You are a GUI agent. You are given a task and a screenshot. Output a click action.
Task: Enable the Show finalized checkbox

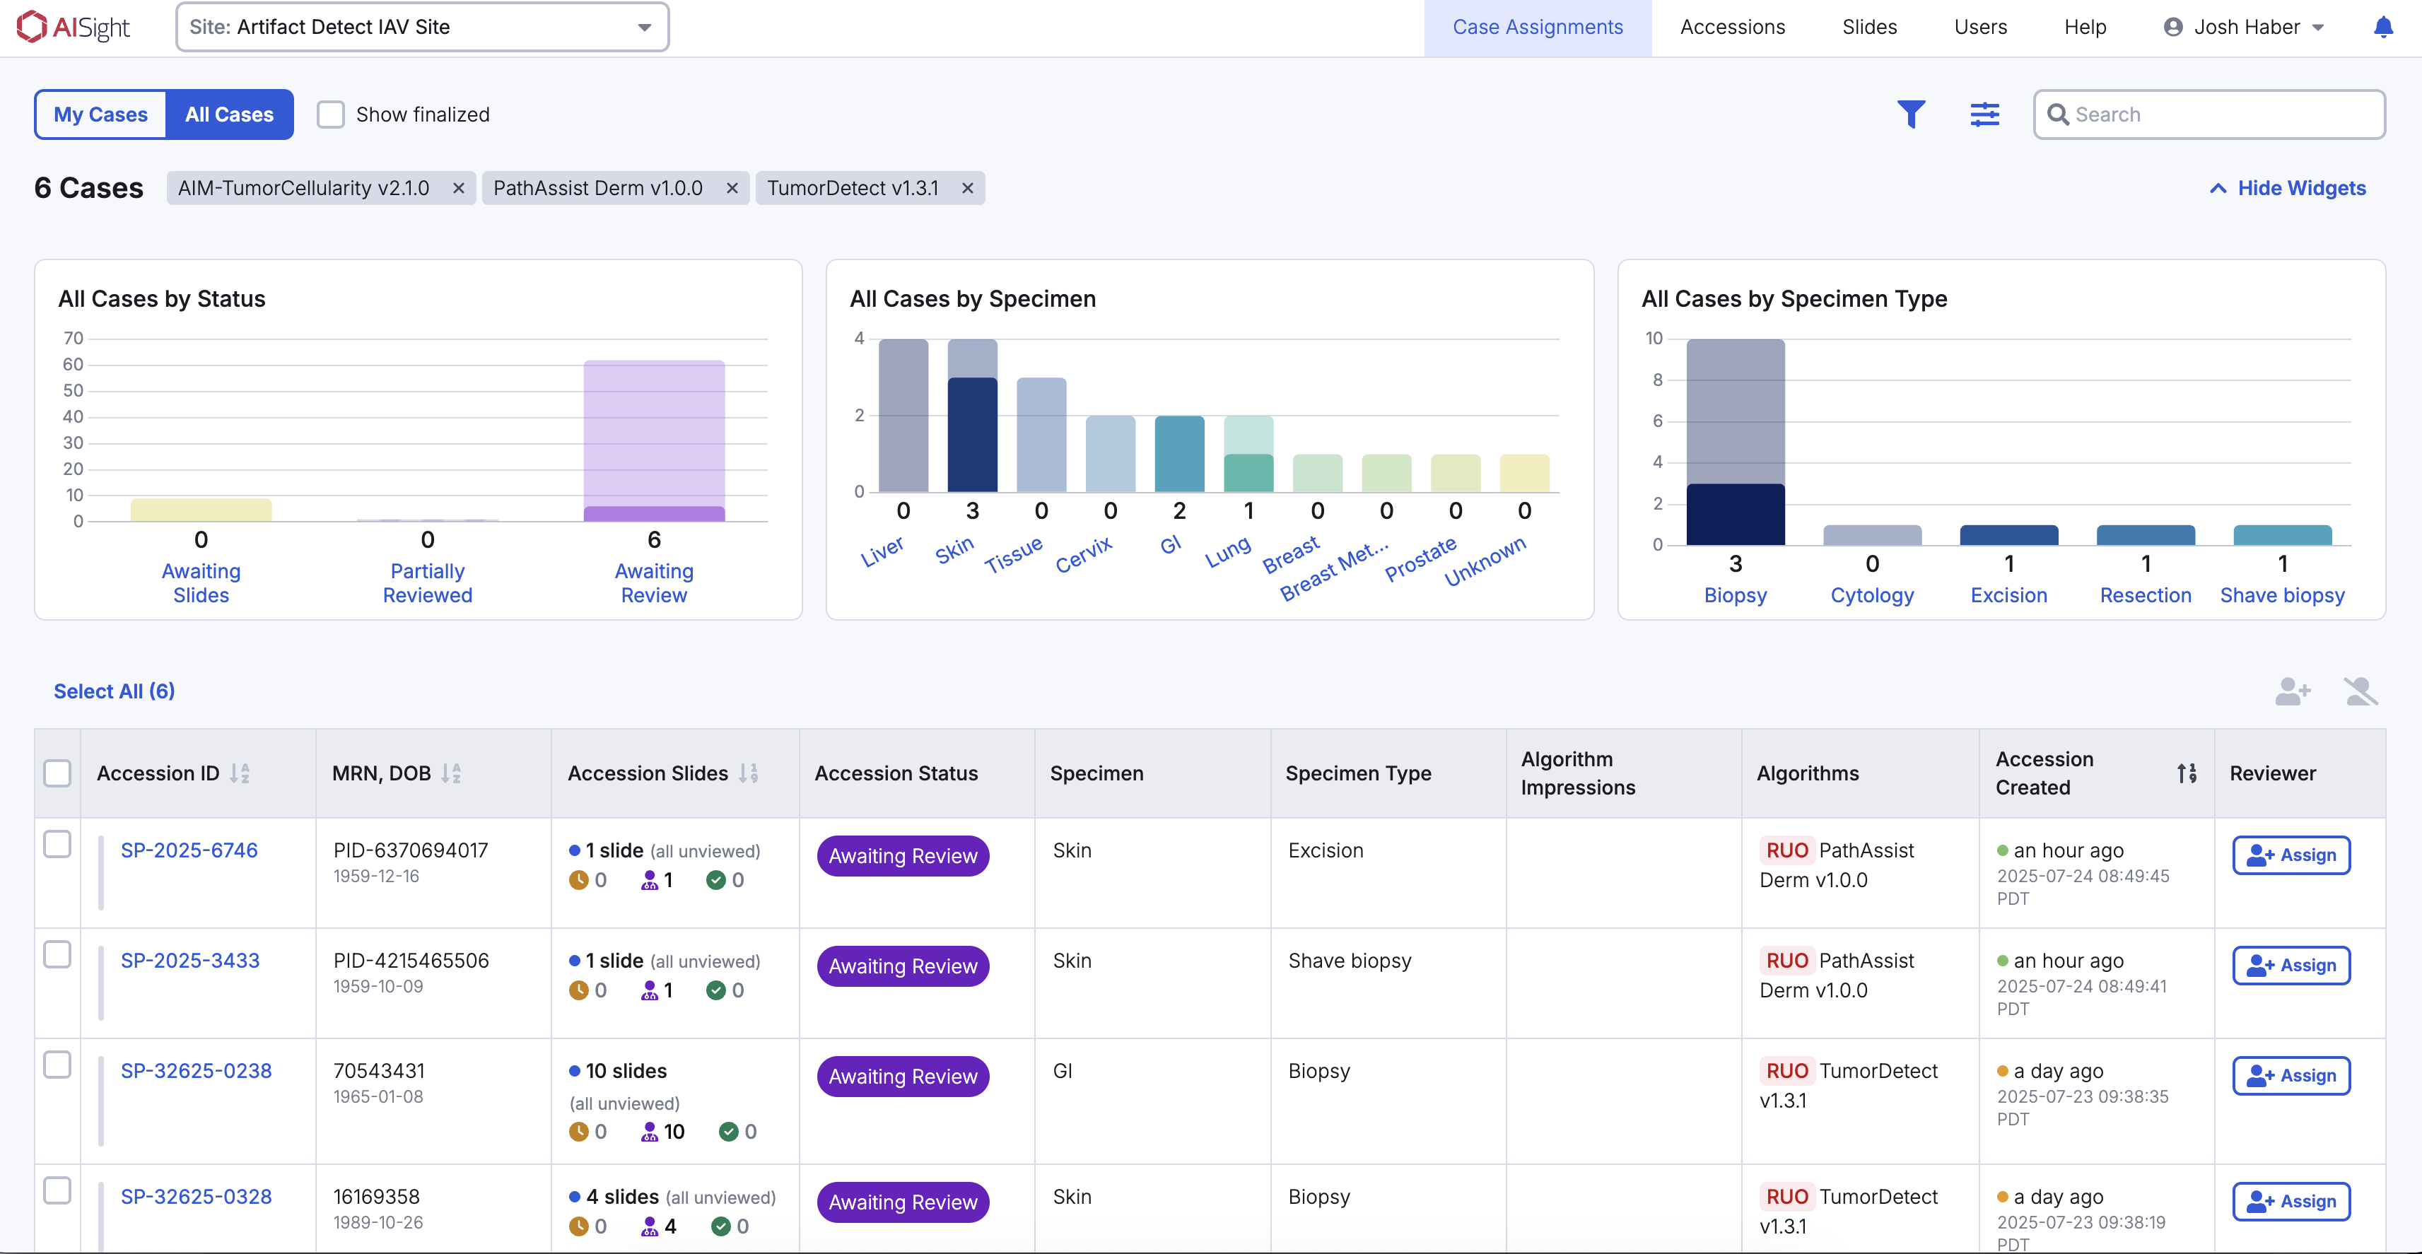click(330, 114)
